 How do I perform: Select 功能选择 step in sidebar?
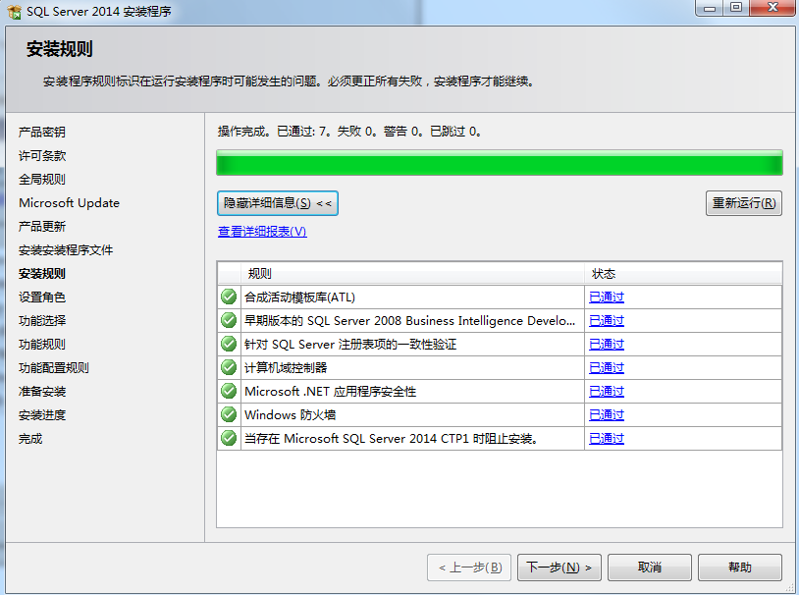tap(42, 321)
